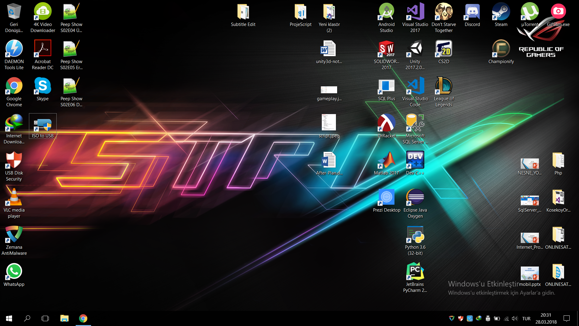
Task: Open the ProjeScript folder
Action: click(300, 15)
